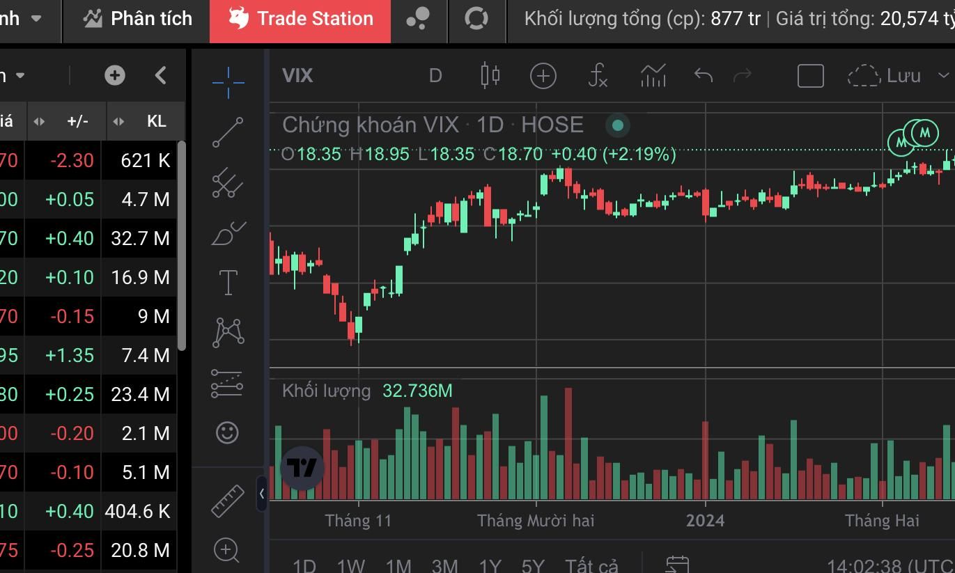
Task: Open the indicators fx menu
Action: tap(598, 75)
